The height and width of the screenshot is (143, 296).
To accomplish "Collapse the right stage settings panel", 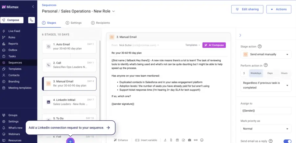I will click(240, 35).
